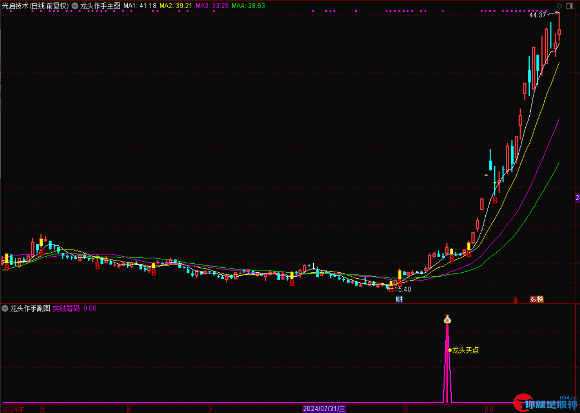Click month 5 on the time axis
This screenshot has width=580, height=413.
coord(43,409)
